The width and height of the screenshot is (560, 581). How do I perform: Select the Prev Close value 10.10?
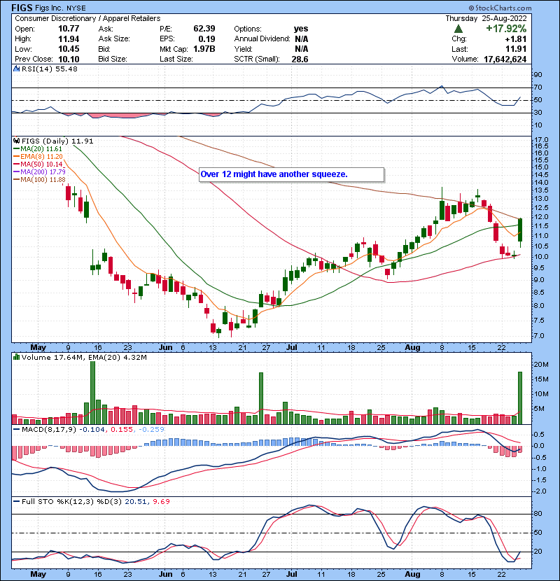[x=69, y=59]
